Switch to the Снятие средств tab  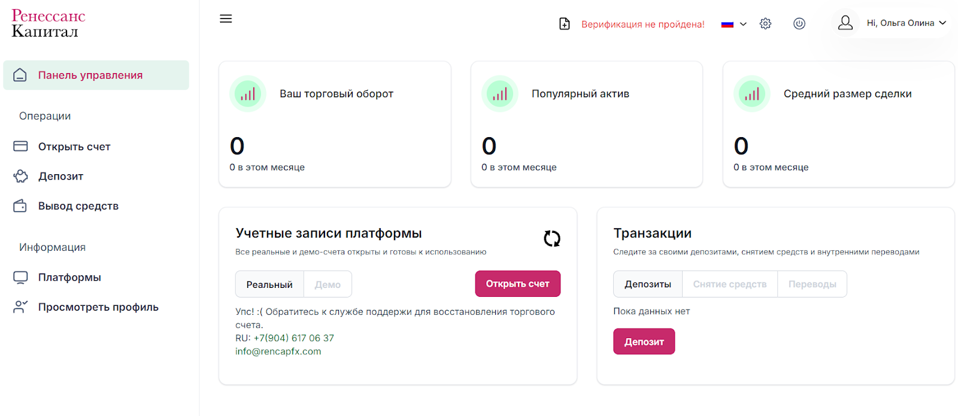coord(729,284)
